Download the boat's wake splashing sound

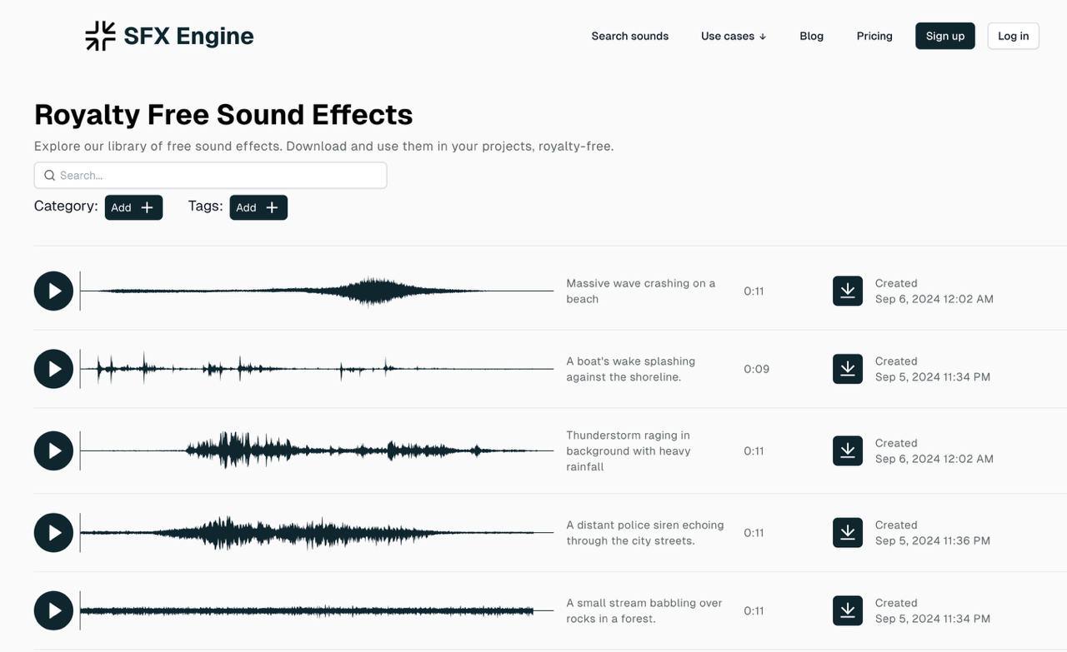pyautogui.click(x=847, y=369)
